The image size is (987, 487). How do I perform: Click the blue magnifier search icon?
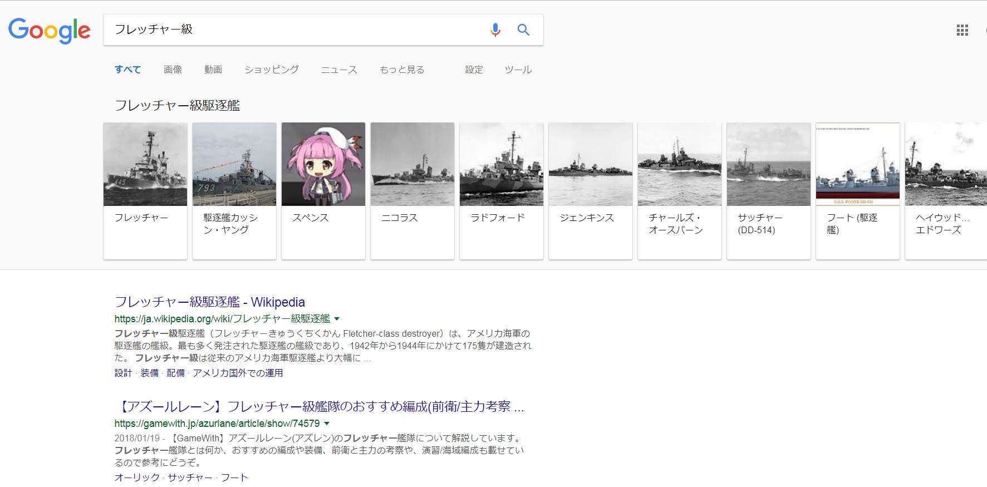pyautogui.click(x=523, y=29)
